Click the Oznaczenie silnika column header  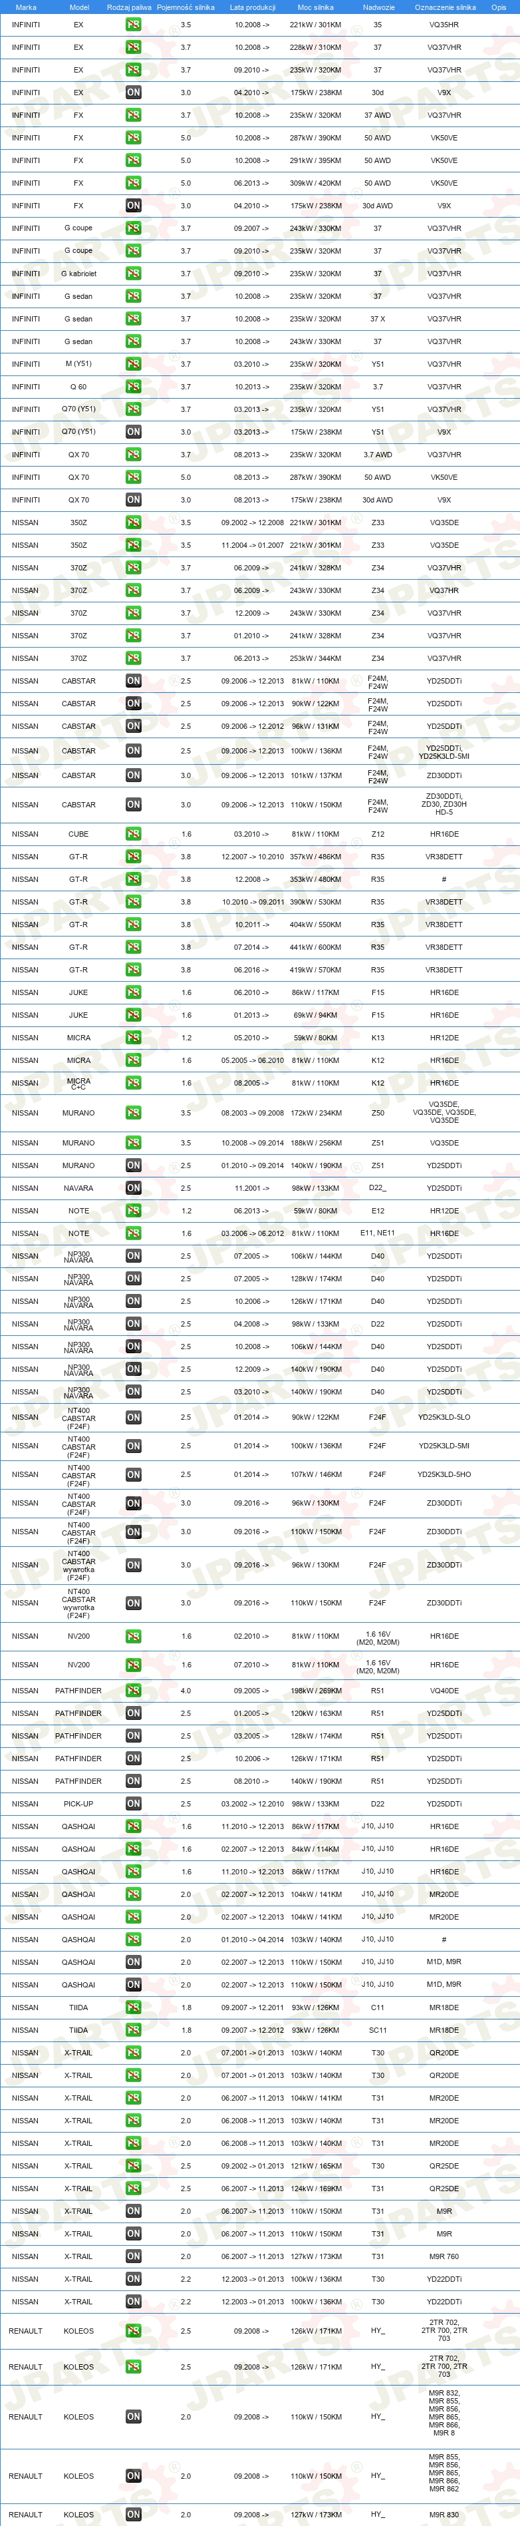click(x=445, y=7)
